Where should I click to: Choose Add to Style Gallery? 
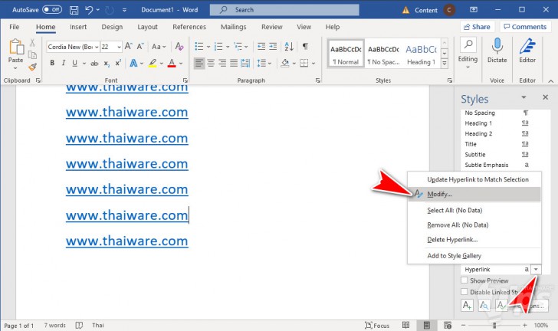474,256
